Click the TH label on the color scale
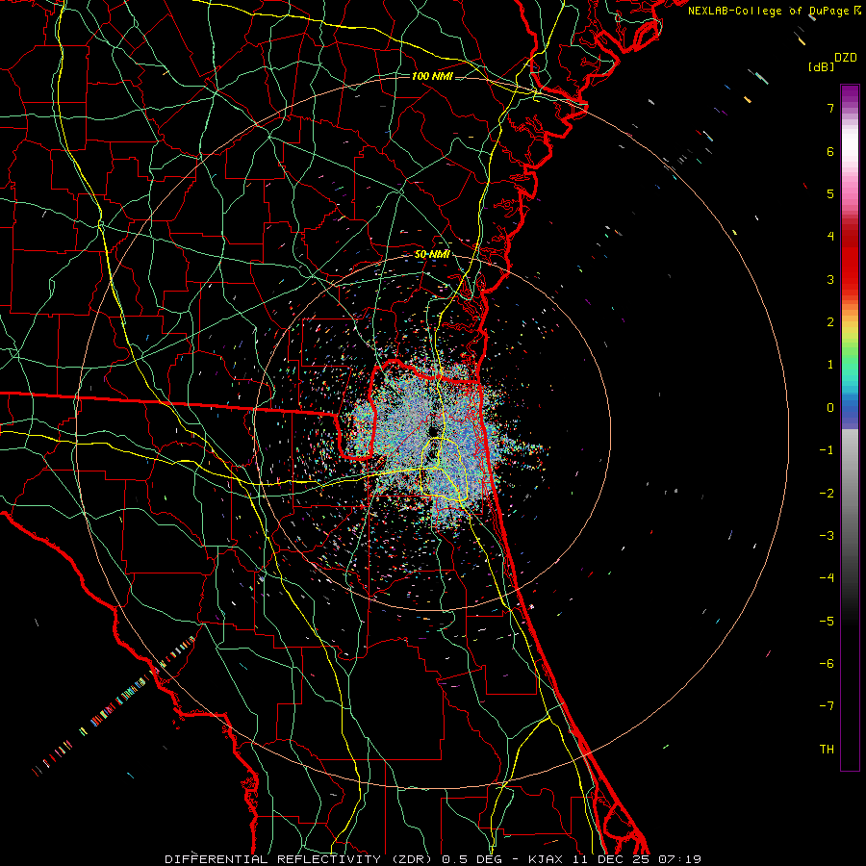The width and height of the screenshot is (866, 866). pyautogui.click(x=827, y=750)
